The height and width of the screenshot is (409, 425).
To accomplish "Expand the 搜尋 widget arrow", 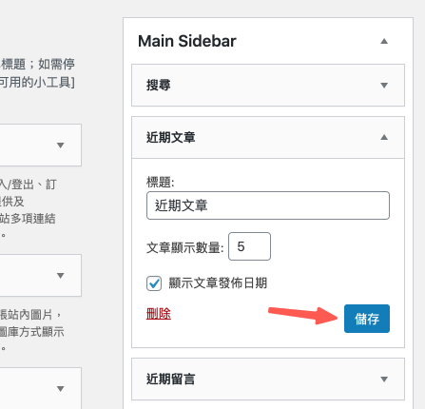I will pyautogui.click(x=384, y=86).
